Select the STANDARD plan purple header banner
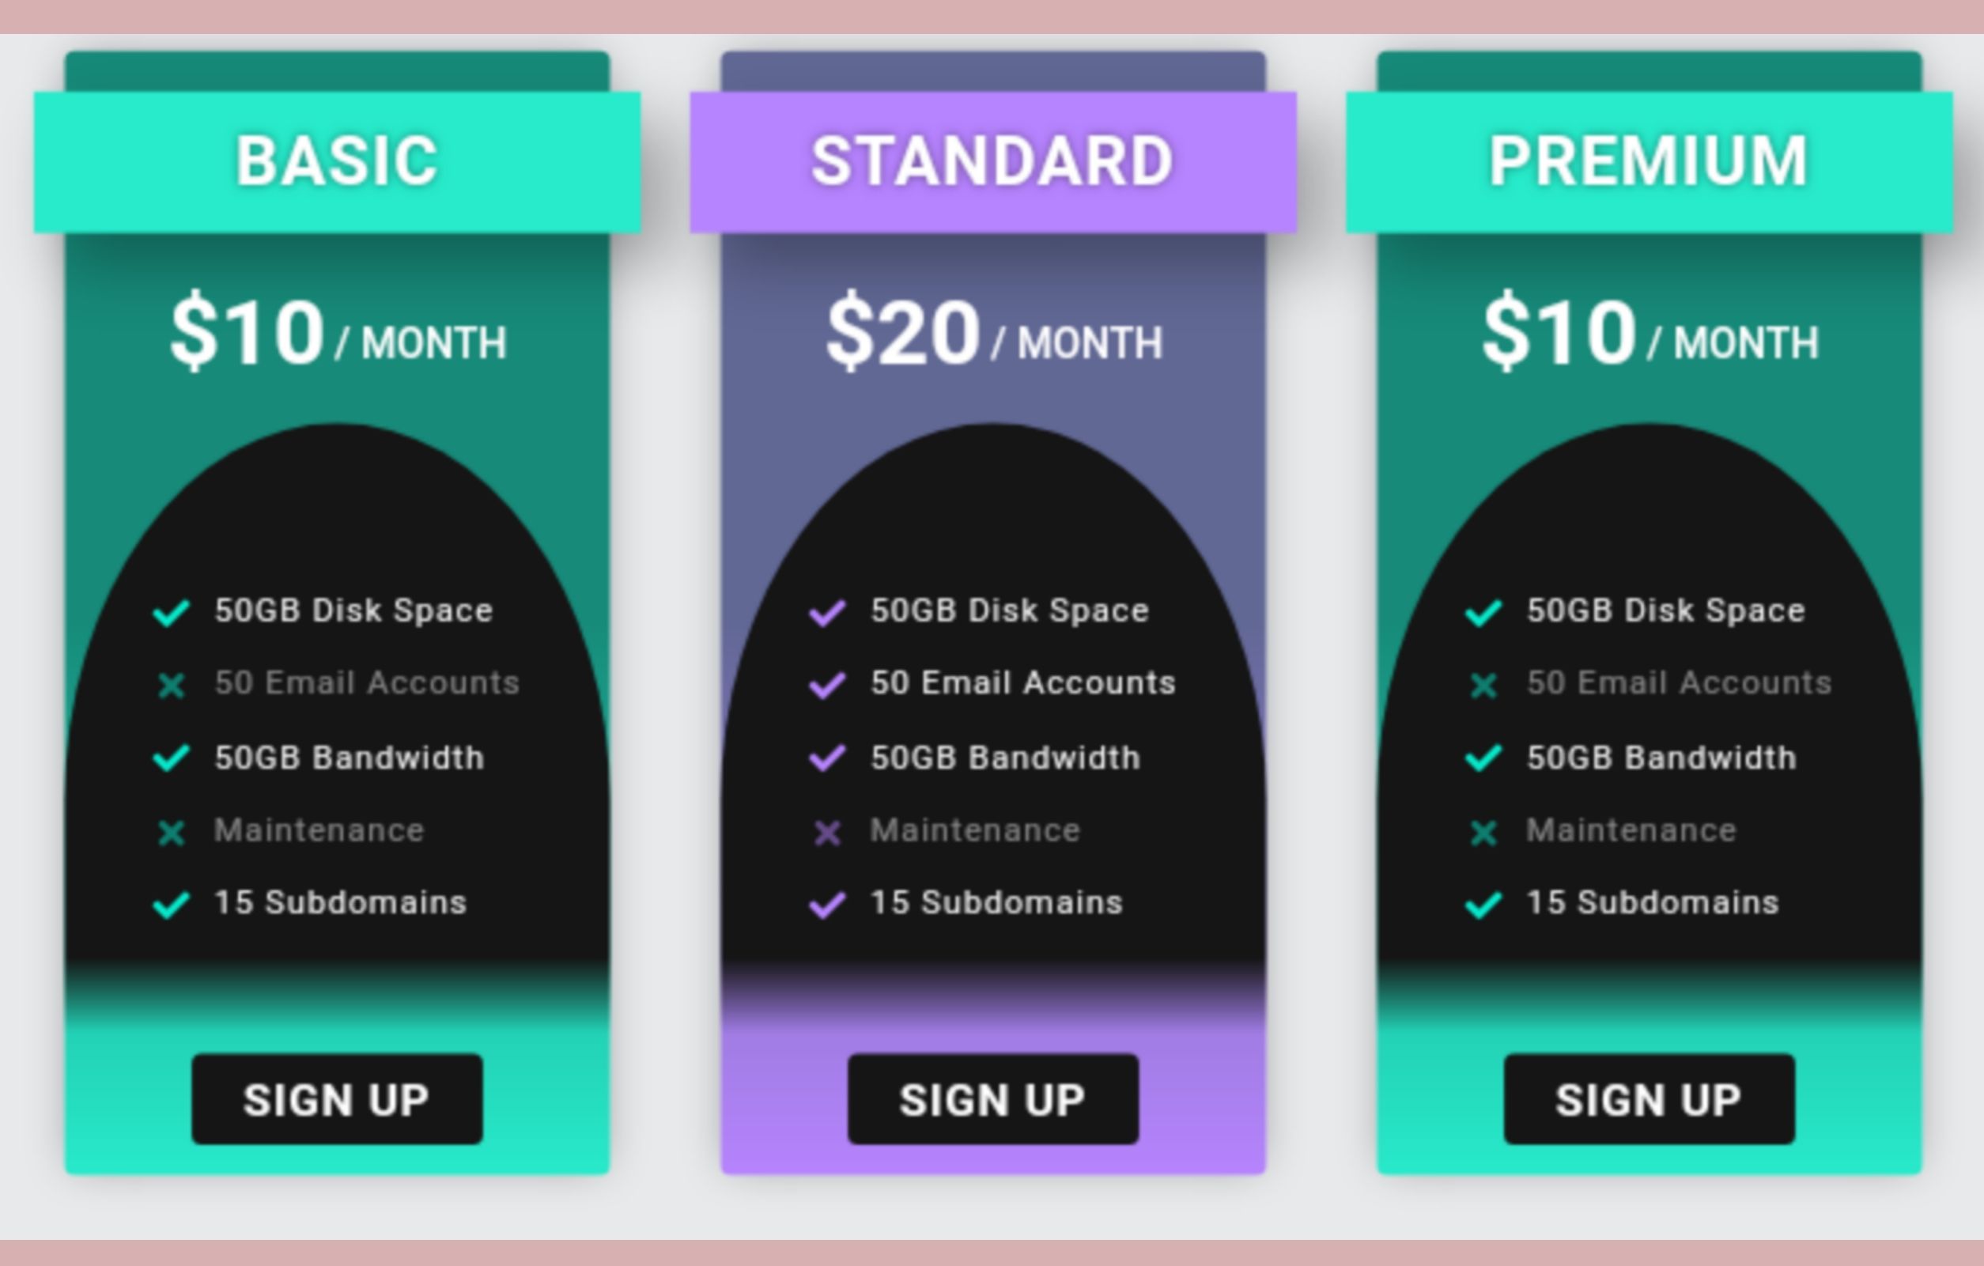Image resolution: width=1984 pixels, height=1266 pixels. [x=993, y=162]
